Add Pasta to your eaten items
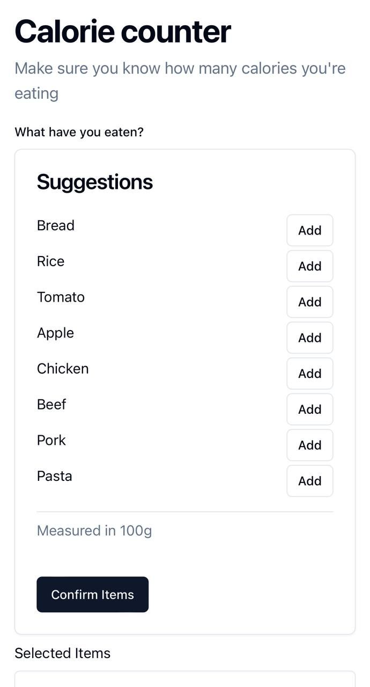The width and height of the screenshot is (370, 687). click(x=309, y=481)
